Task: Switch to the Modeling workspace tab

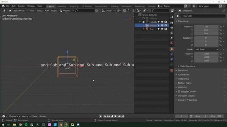Action: click(62, 6)
